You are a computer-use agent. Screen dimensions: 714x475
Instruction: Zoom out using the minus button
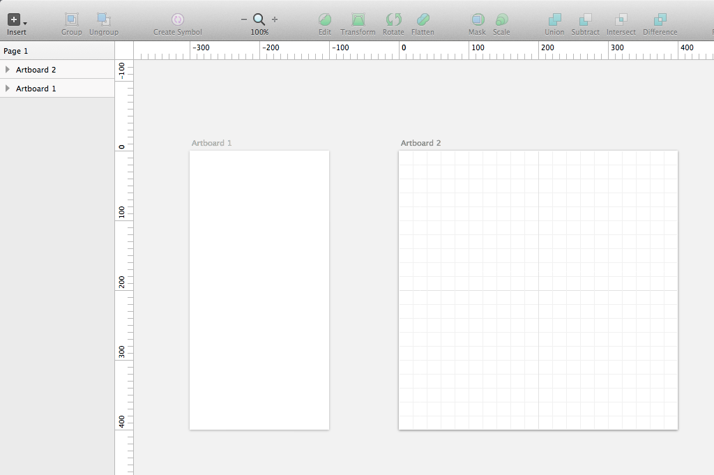(244, 20)
